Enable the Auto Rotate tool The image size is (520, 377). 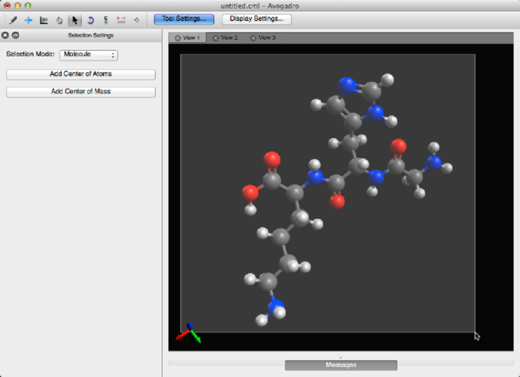pos(91,20)
